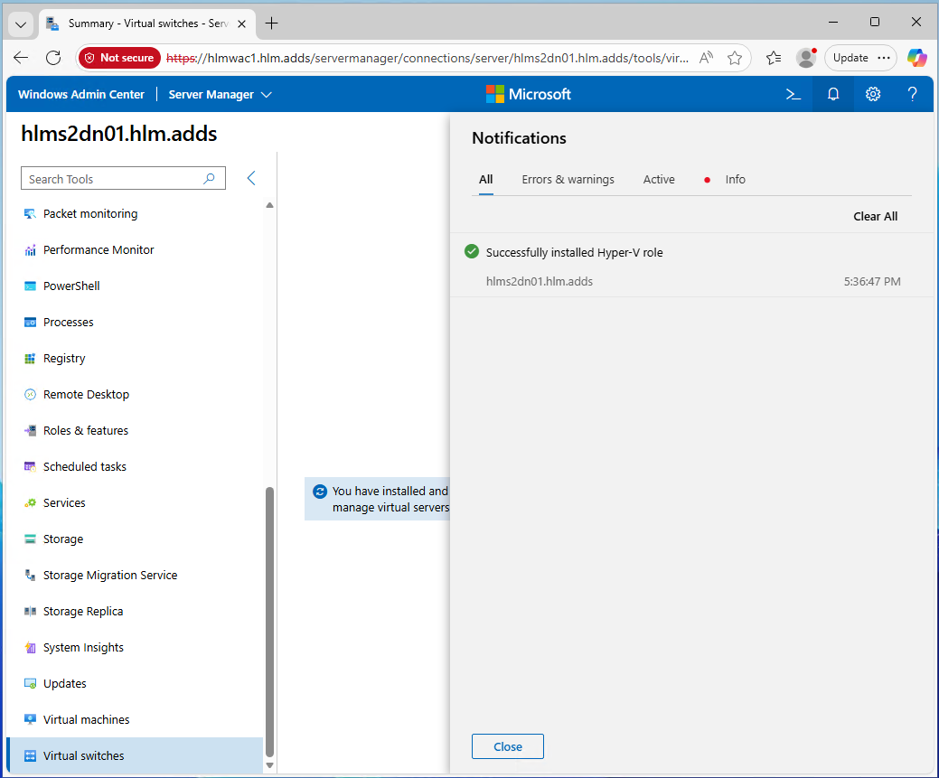Collapse the tools sidebar with chevron
This screenshot has width=939, height=778.
point(251,179)
